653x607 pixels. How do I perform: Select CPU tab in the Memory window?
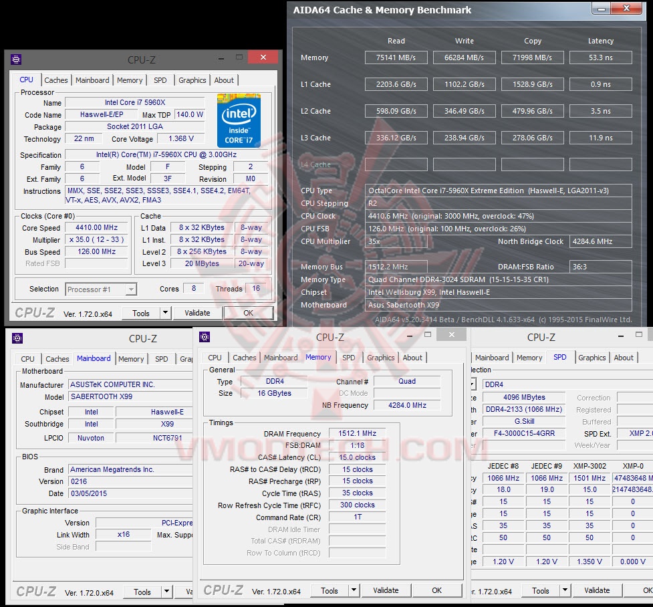215,358
